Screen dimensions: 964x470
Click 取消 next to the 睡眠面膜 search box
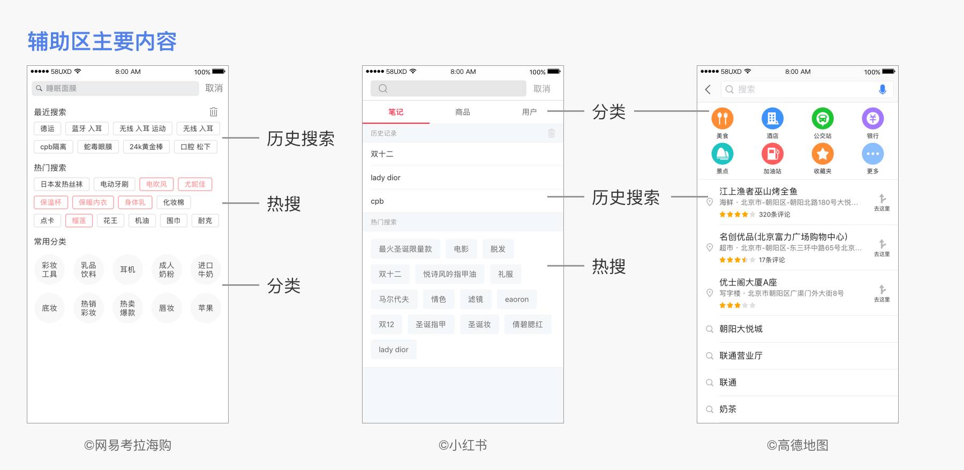[x=214, y=88]
